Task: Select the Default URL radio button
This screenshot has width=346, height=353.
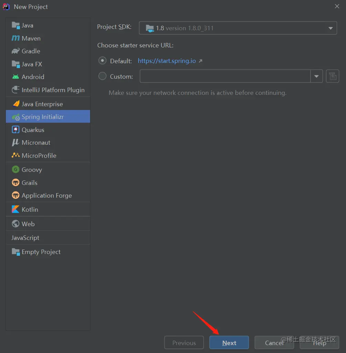Action: [x=102, y=61]
